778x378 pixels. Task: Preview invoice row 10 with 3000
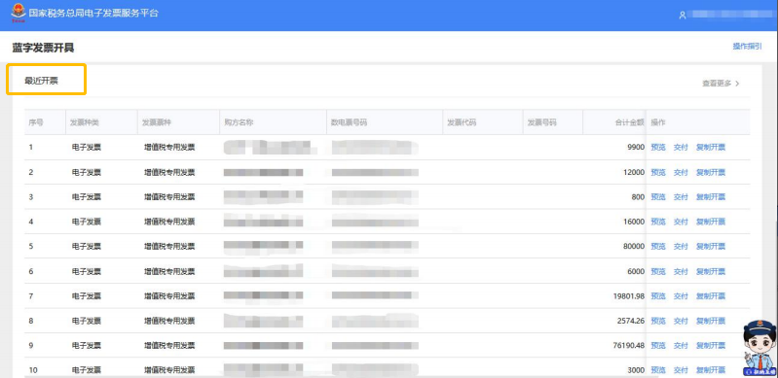coord(658,370)
